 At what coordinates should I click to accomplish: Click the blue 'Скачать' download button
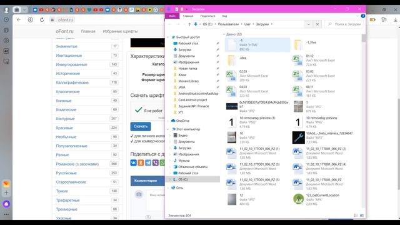pos(141,126)
